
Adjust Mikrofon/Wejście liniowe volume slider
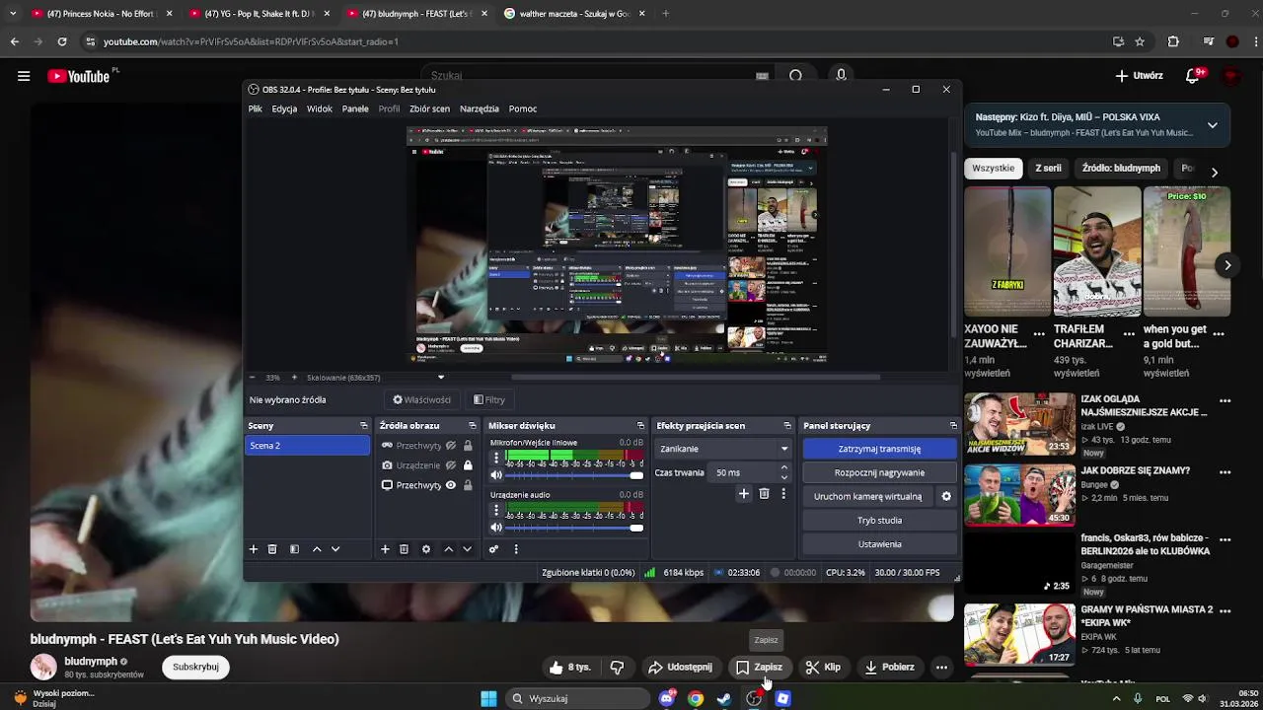pos(574,475)
